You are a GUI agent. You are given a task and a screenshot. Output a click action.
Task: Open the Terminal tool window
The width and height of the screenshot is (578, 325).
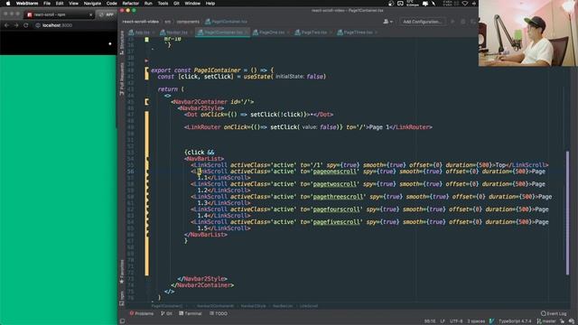coord(191,313)
